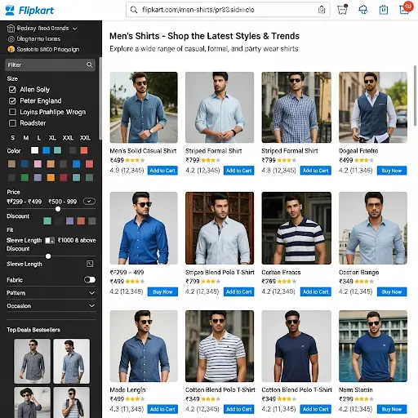Image resolution: width=418 pixels, height=418 pixels.
Task: Click Buy Now for Dogeal Frtelre
Action: coord(392,171)
